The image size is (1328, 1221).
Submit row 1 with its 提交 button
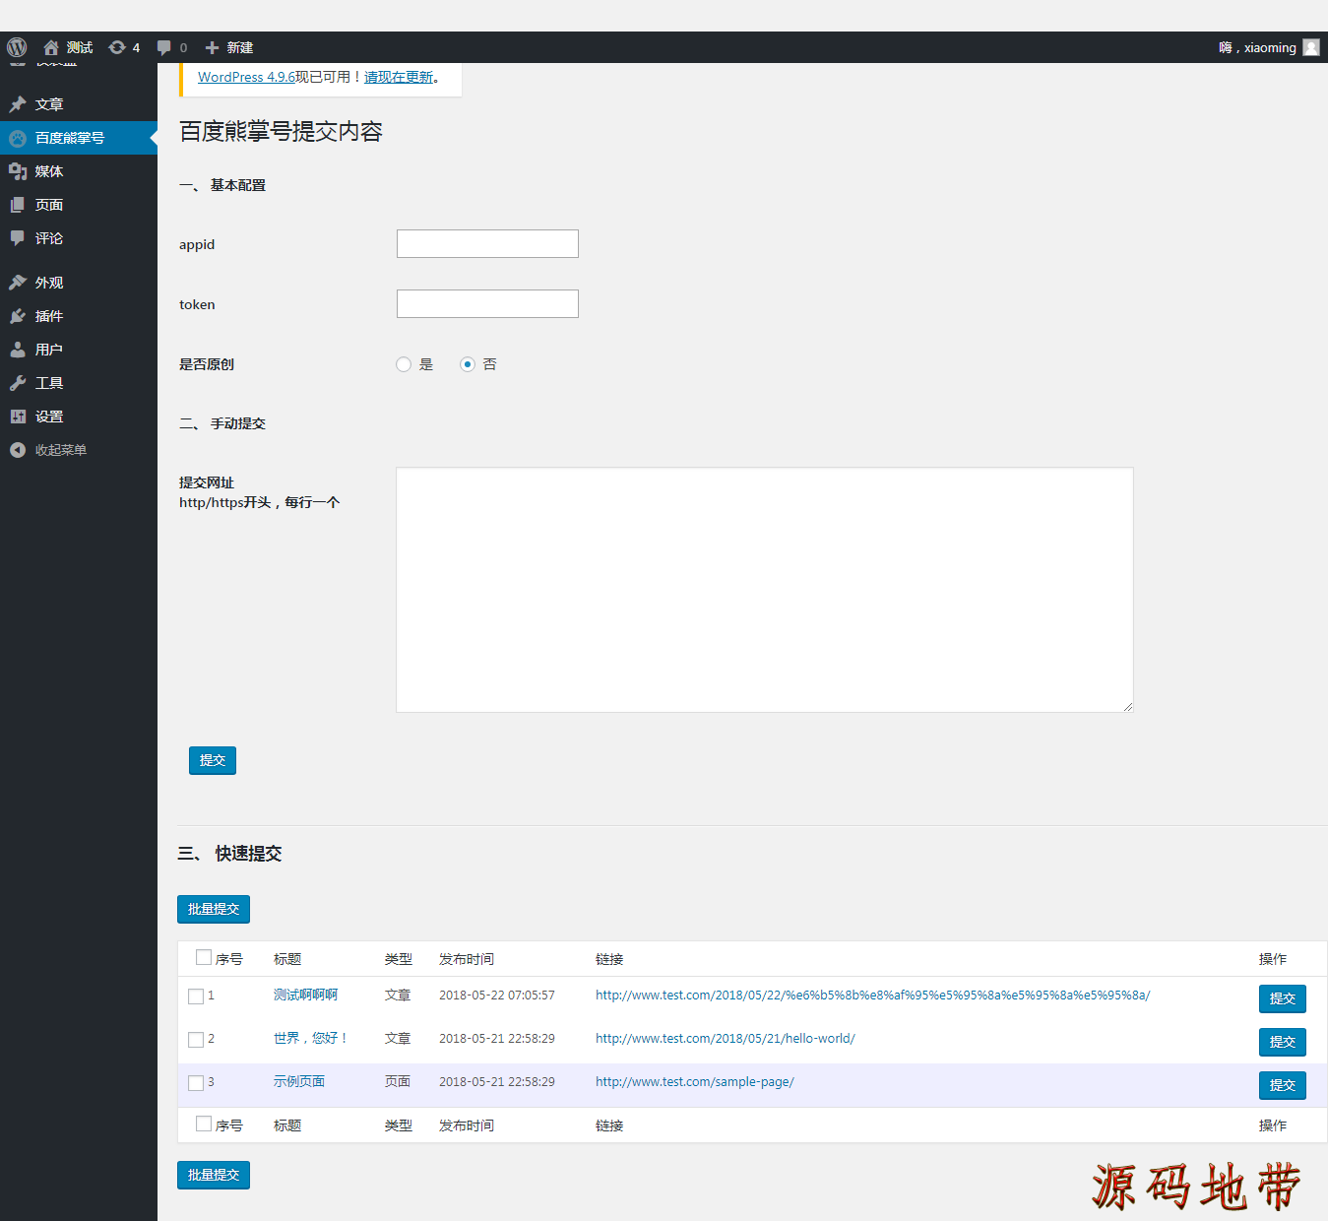click(x=1283, y=998)
